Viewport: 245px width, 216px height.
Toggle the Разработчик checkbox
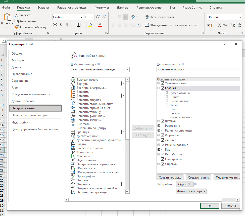tap(163, 154)
